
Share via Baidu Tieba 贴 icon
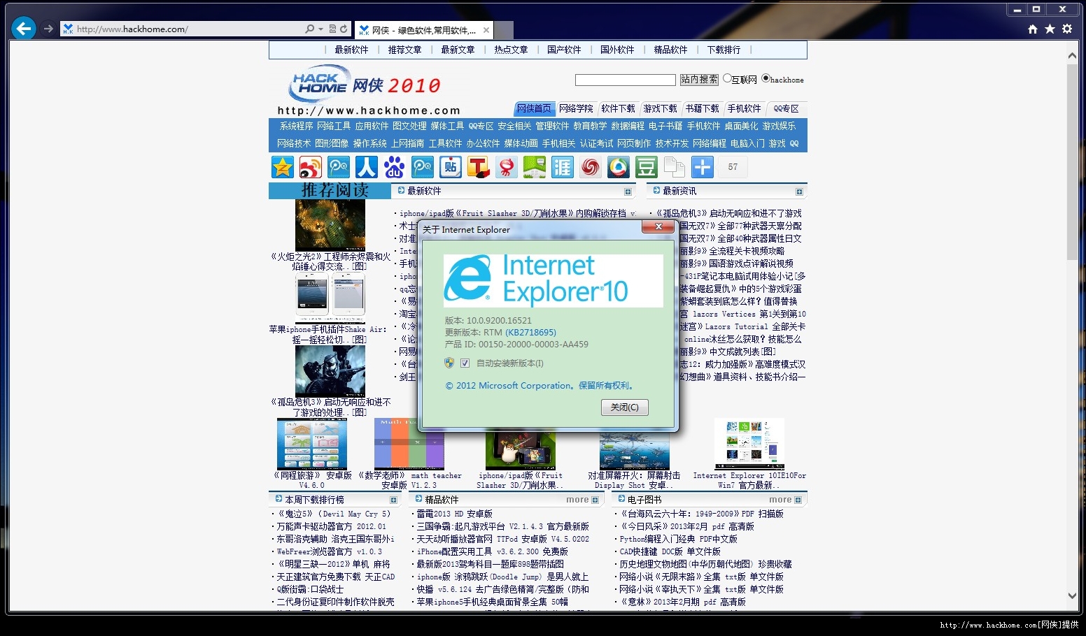[x=451, y=167]
